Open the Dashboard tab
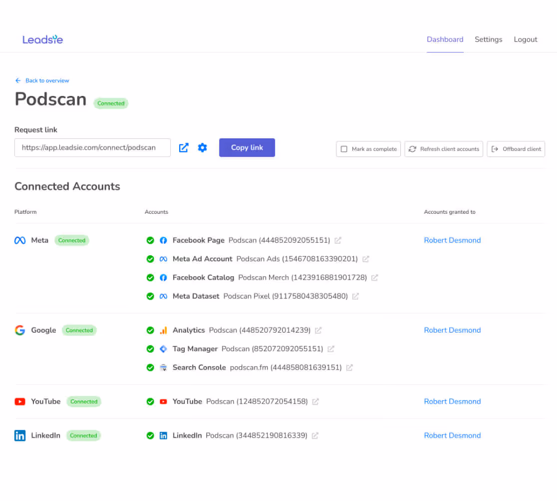 [x=445, y=39]
